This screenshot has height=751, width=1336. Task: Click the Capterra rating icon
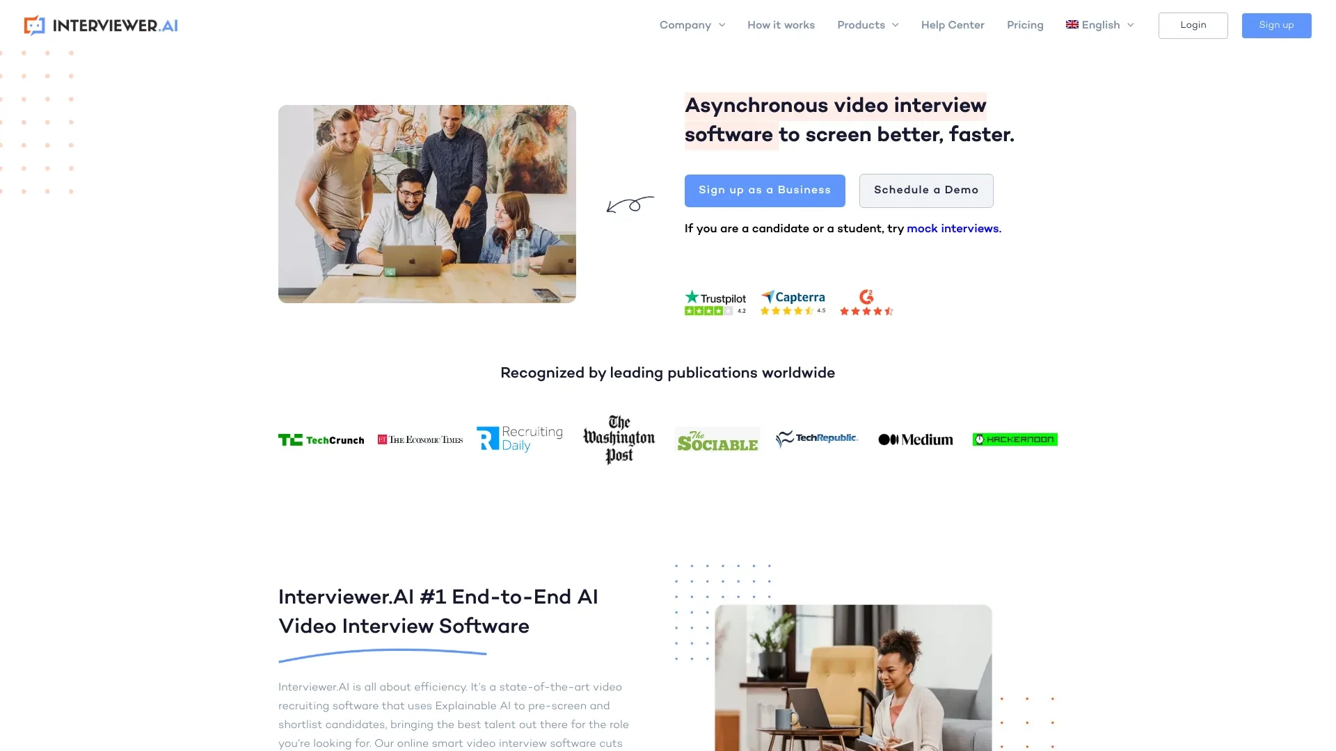pyautogui.click(x=793, y=302)
